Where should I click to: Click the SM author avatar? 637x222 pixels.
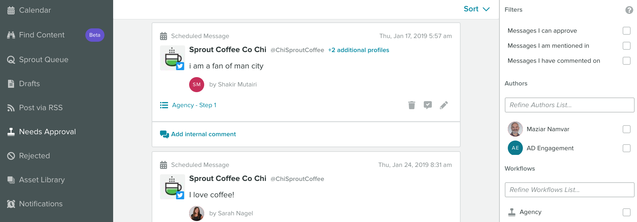197,84
